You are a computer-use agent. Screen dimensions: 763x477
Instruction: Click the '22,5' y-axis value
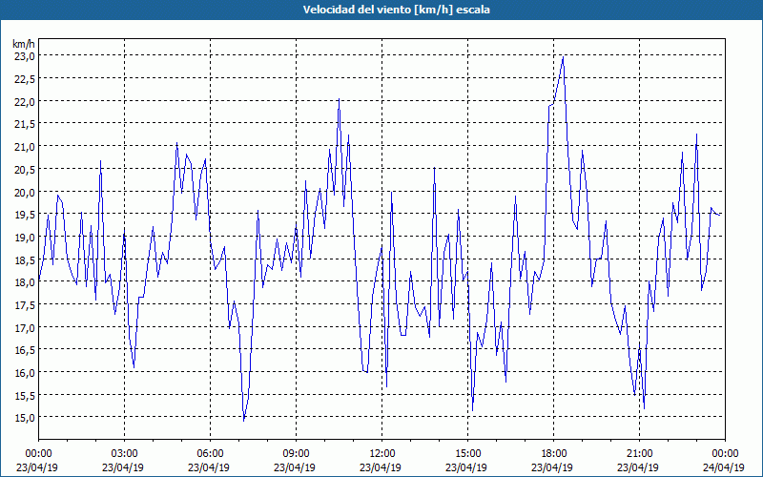(25, 78)
